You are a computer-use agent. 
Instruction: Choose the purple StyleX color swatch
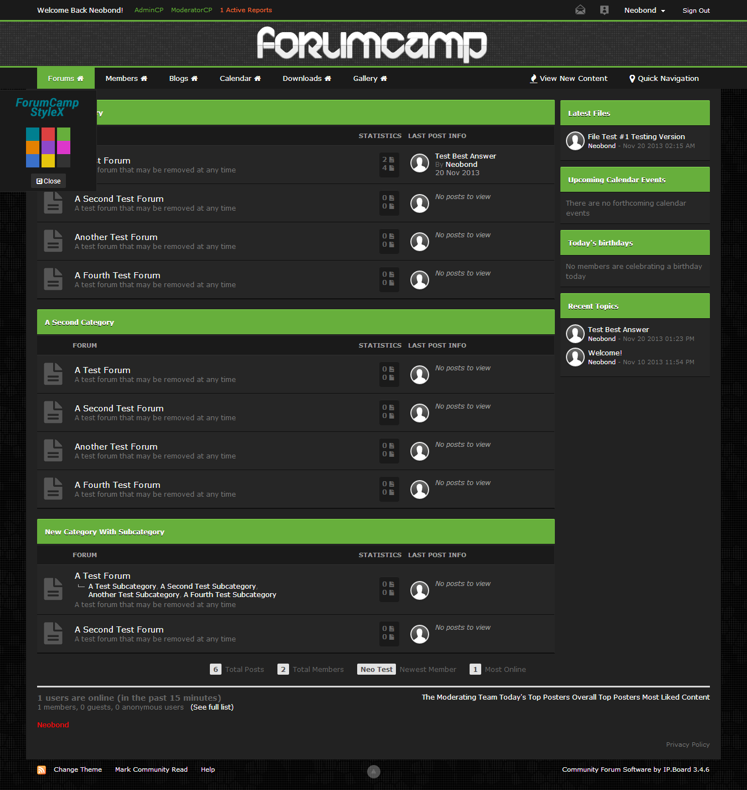[x=48, y=147]
